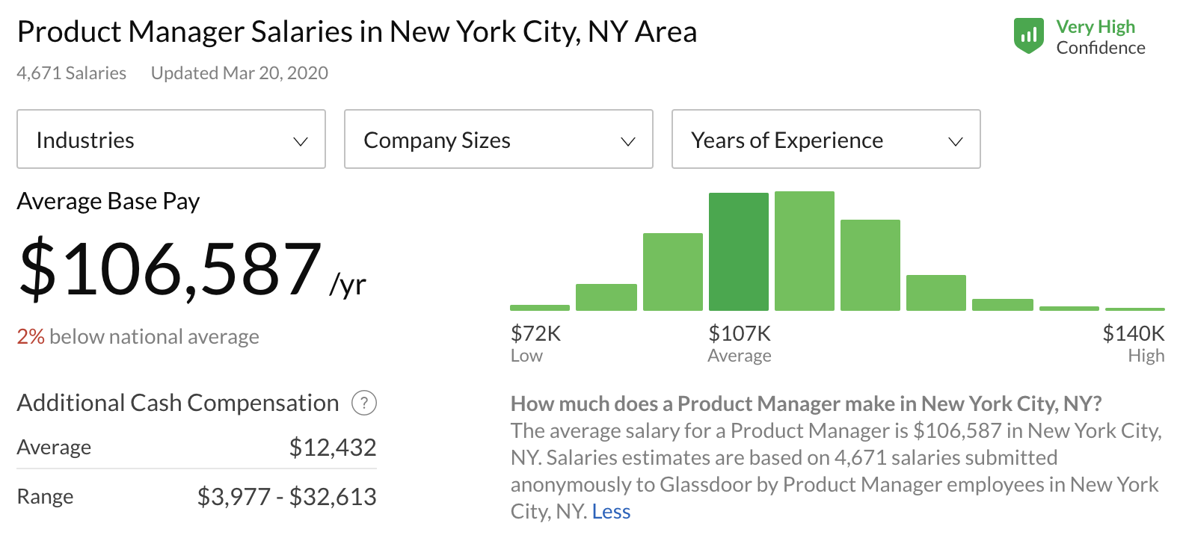Screen dimensions: 1180x535
Task: Click the Years of Experience chevron arrow
Action: pyautogui.click(x=956, y=141)
